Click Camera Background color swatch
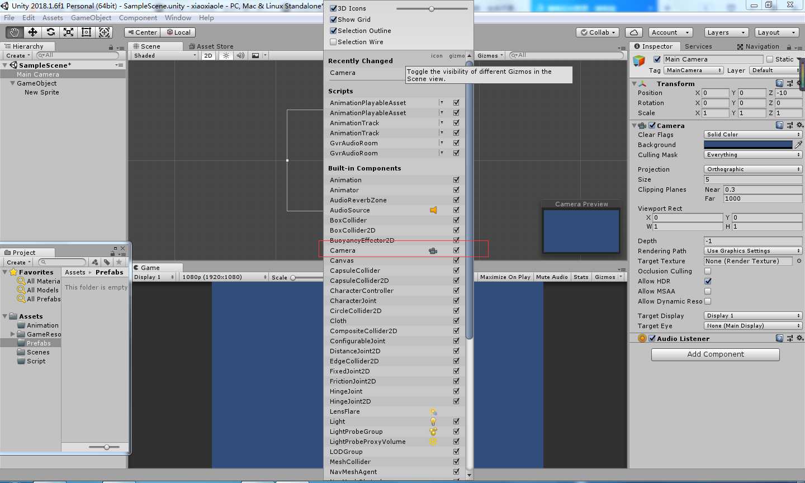 coord(748,145)
